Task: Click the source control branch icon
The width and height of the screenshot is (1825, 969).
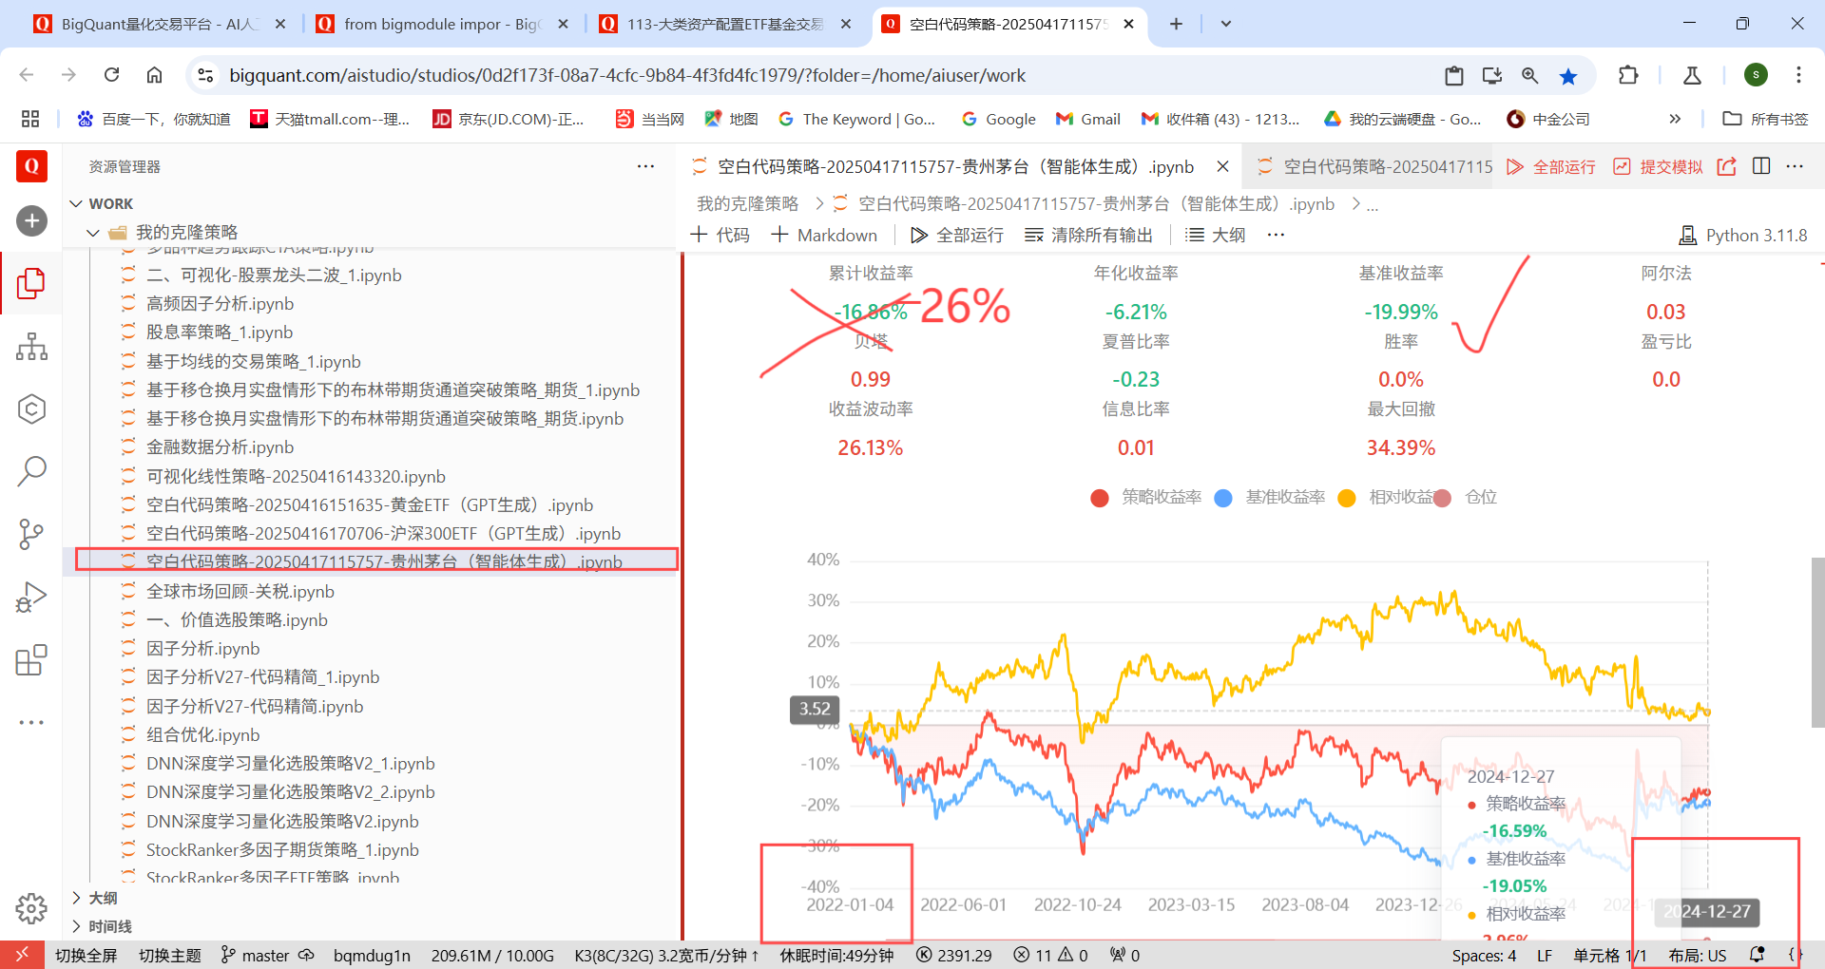Action: (31, 534)
